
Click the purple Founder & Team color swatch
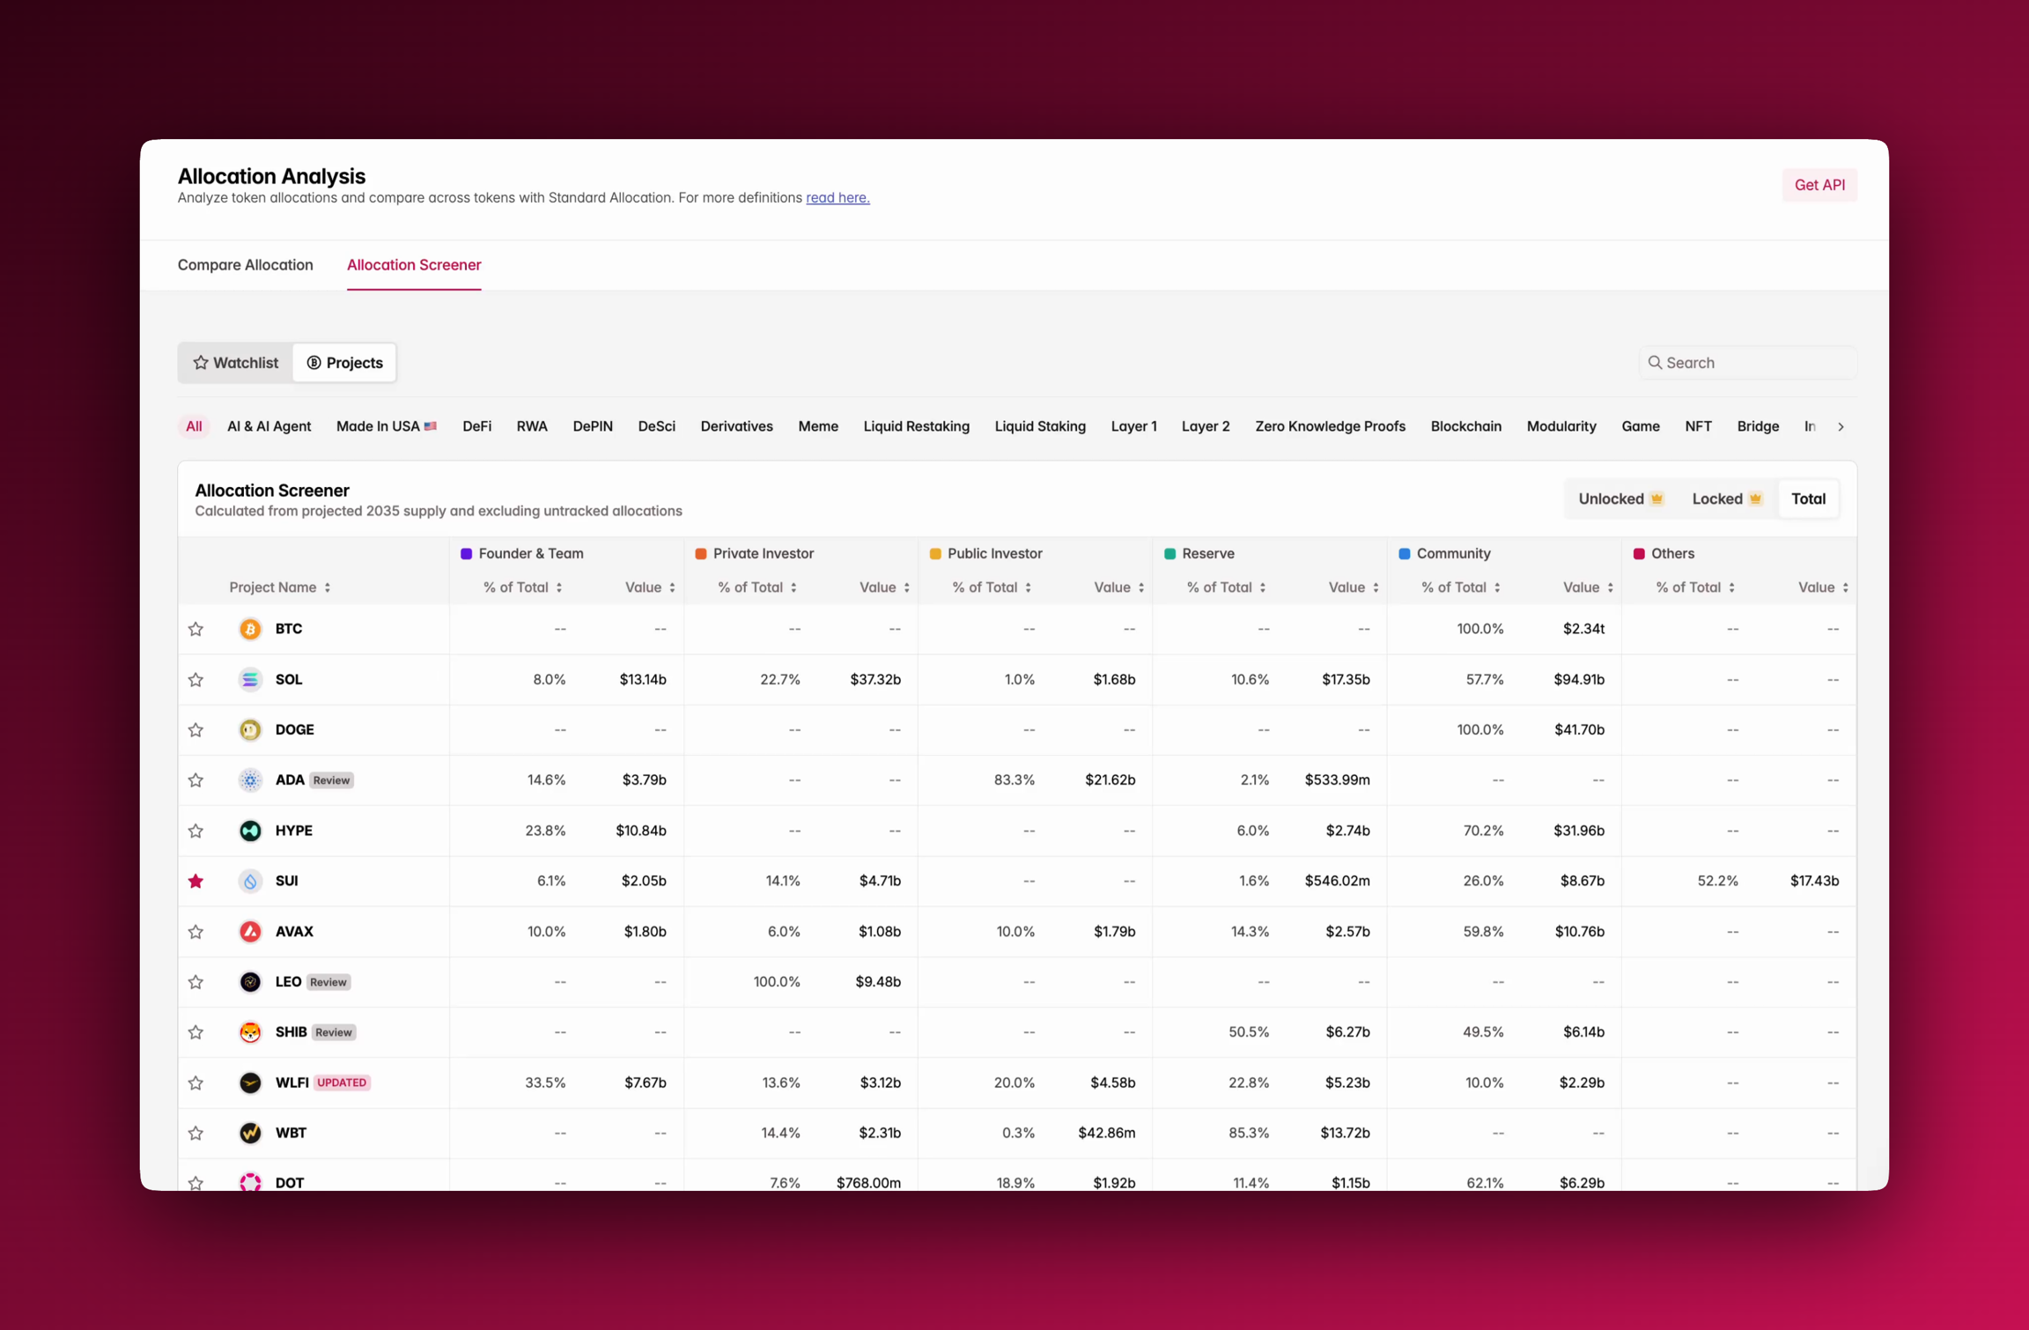point(466,554)
